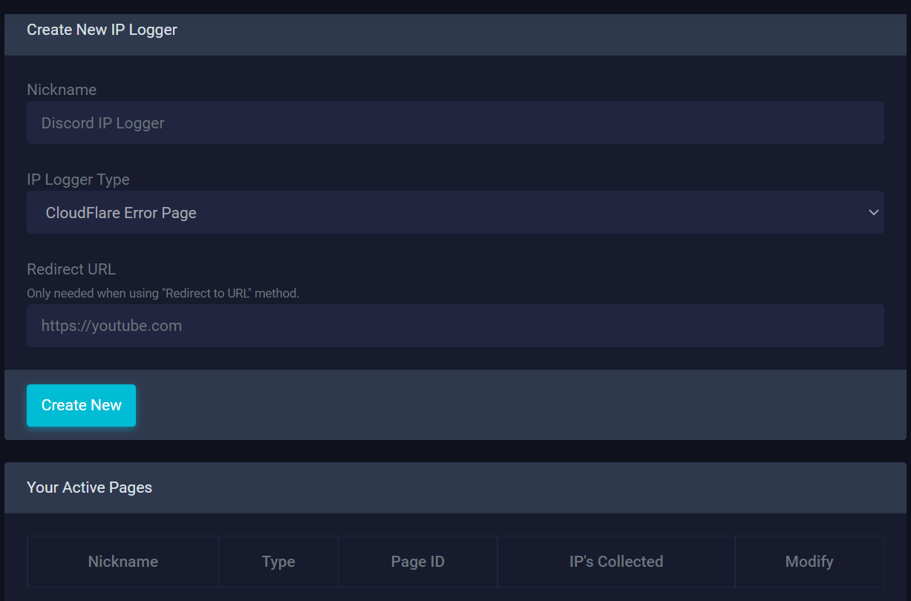Click the 'Only needed when using' hint text
The width and height of the screenshot is (911, 601).
click(163, 293)
